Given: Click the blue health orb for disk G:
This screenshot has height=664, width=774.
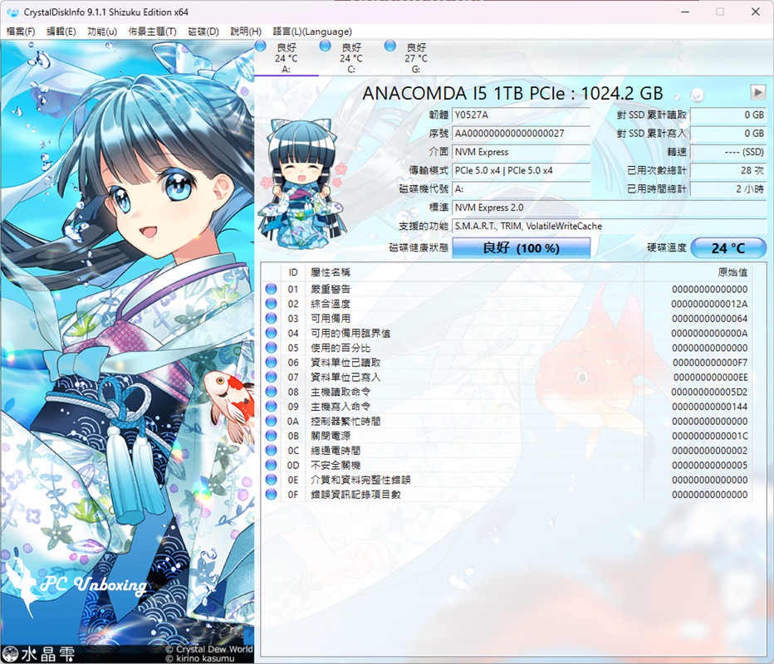Looking at the screenshot, I should pyautogui.click(x=390, y=46).
